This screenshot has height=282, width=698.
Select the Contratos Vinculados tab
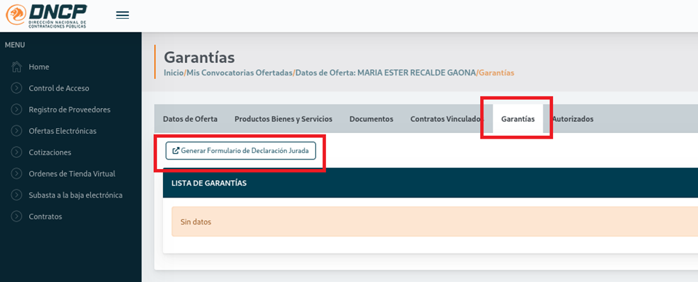445,119
